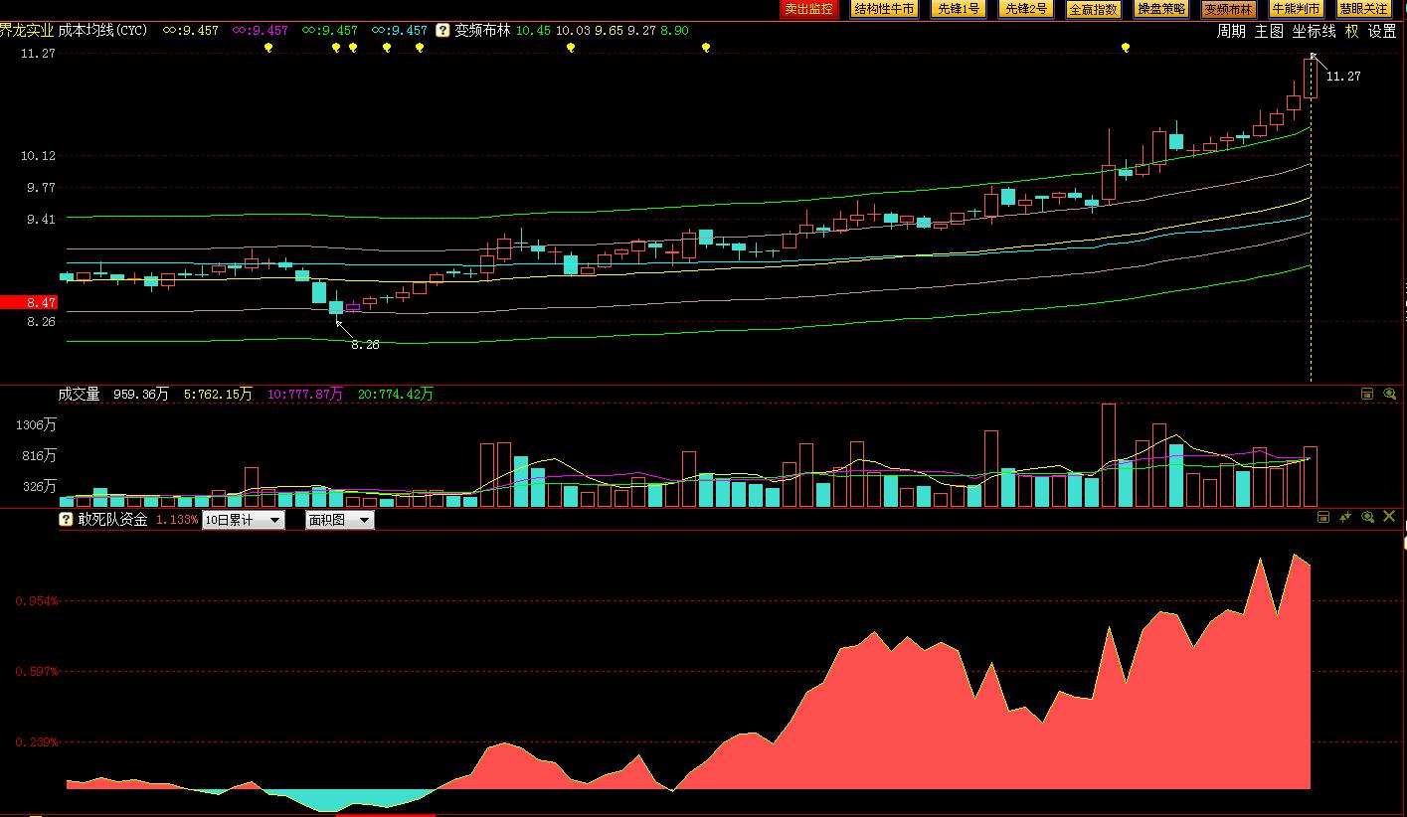Click the up-down arrows icon in 敢死队资金 panel
The image size is (1407, 817).
point(1345,517)
